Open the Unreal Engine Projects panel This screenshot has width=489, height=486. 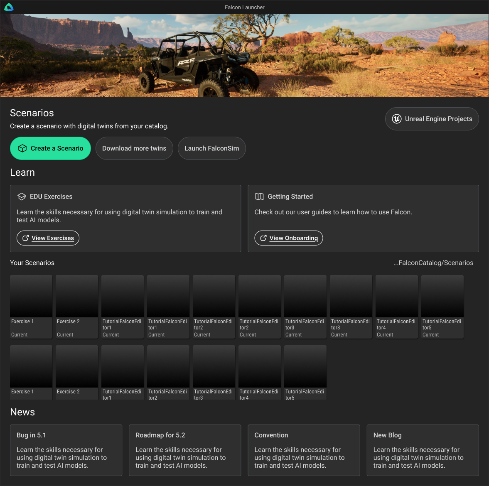click(x=432, y=119)
